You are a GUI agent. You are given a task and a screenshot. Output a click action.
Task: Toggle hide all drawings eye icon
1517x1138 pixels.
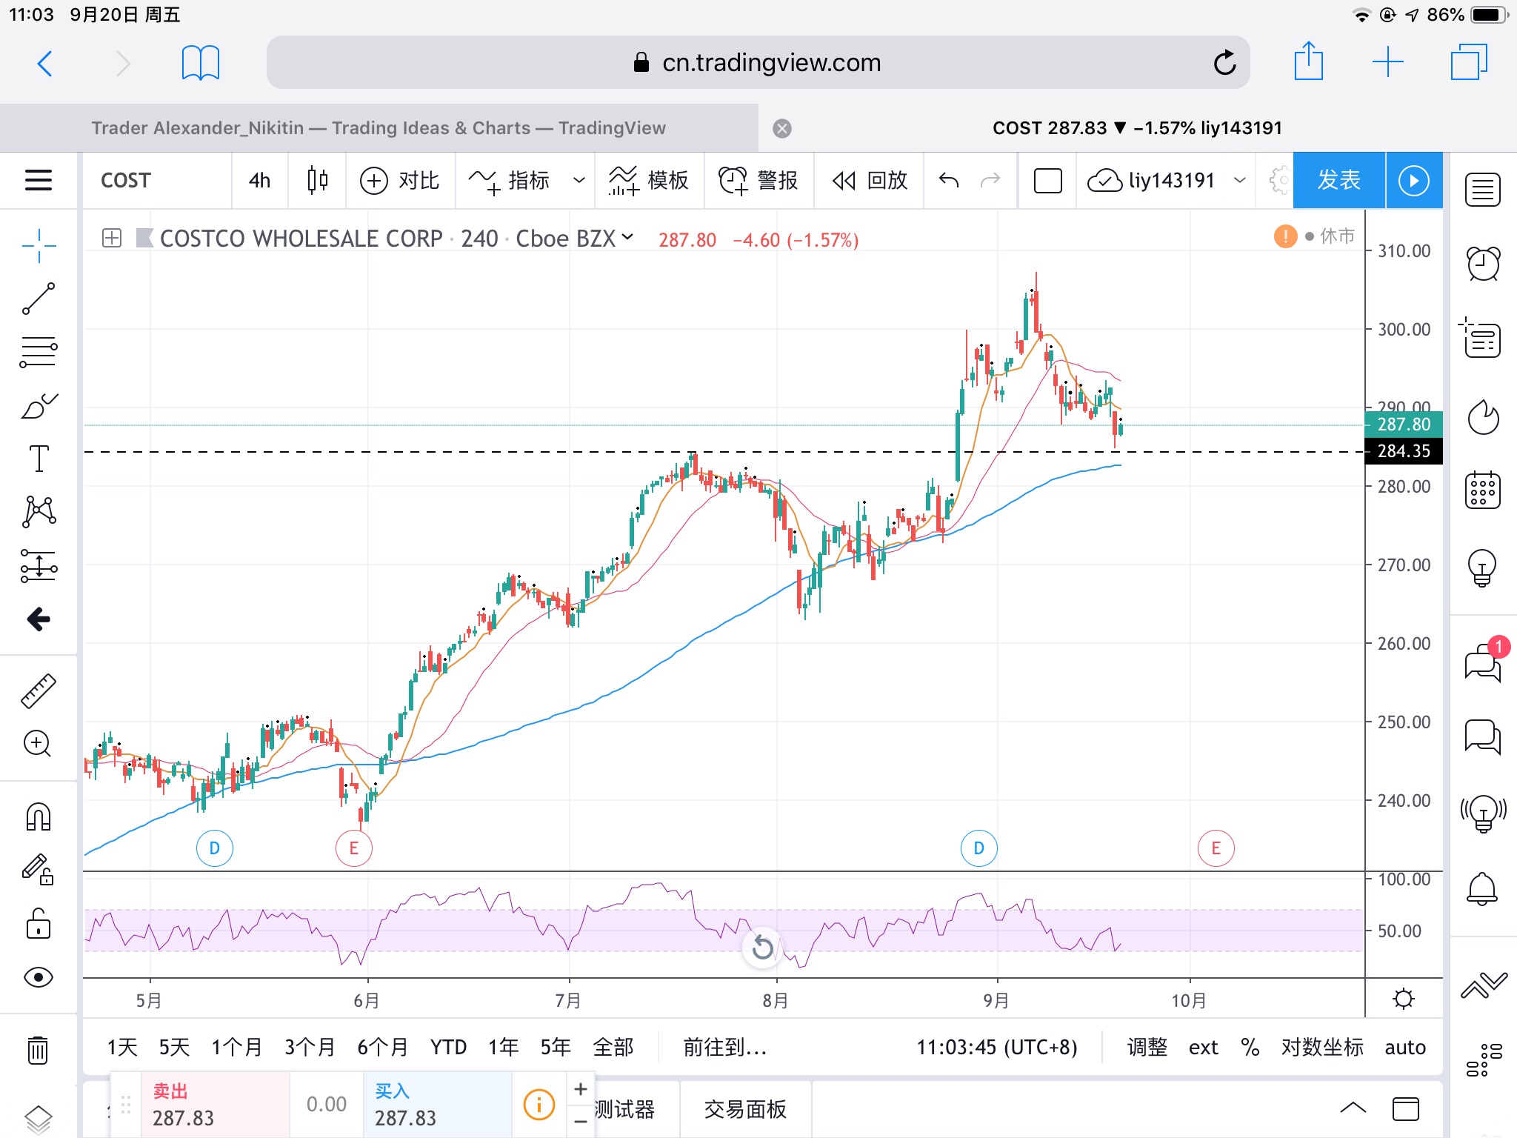(39, 977)
